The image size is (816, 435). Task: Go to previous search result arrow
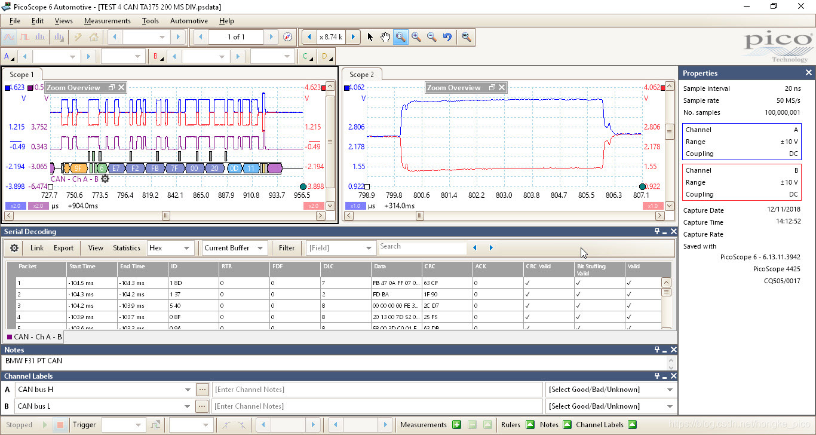tap(476, 247)
